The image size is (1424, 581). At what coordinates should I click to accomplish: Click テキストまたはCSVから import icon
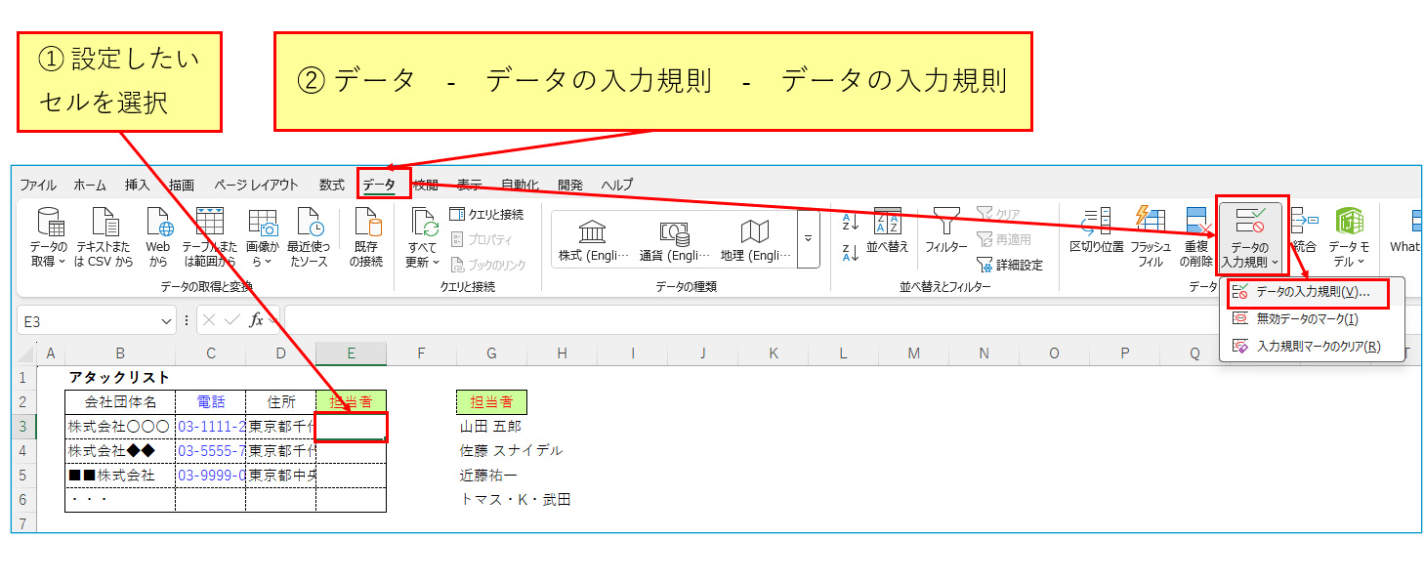click(104, 223)
